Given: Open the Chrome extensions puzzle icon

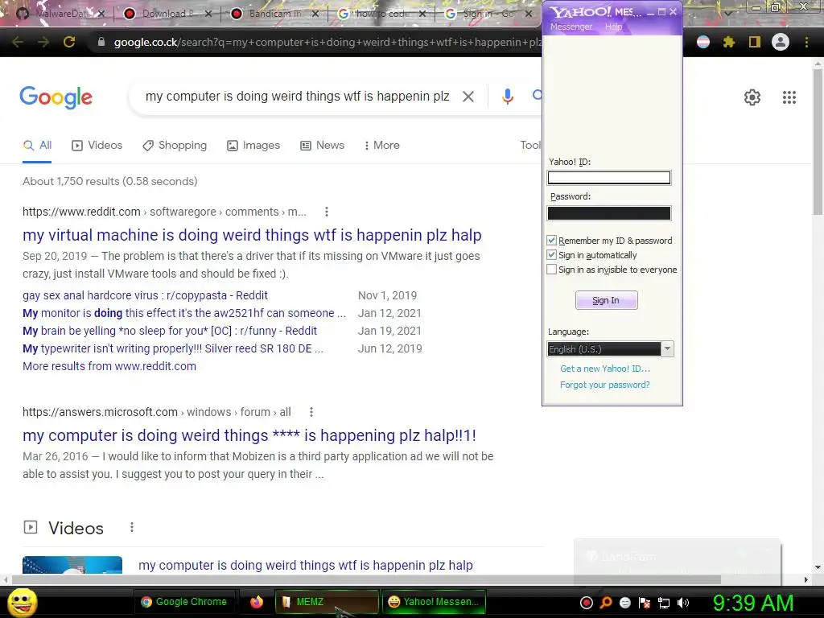Looking at the screenshot, I should (x=729, y=42).
